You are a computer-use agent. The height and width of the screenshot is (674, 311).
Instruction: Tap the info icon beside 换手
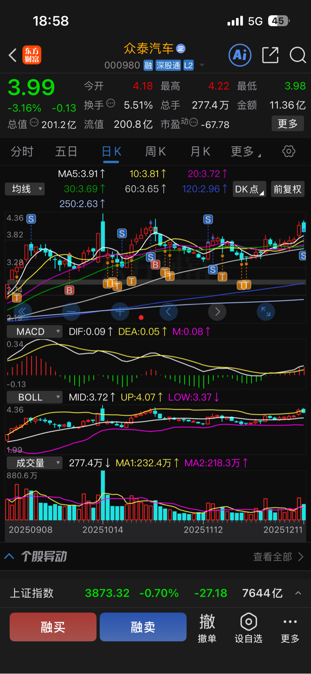tap(111, 103)
